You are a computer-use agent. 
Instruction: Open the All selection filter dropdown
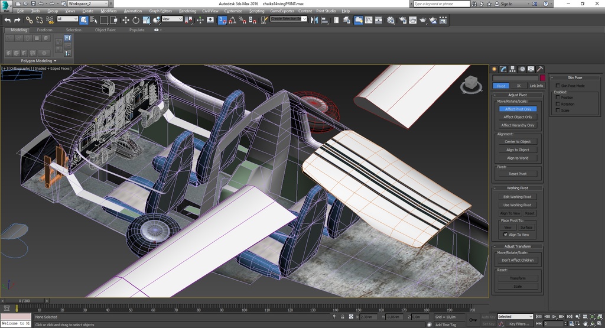click(67, 19)
